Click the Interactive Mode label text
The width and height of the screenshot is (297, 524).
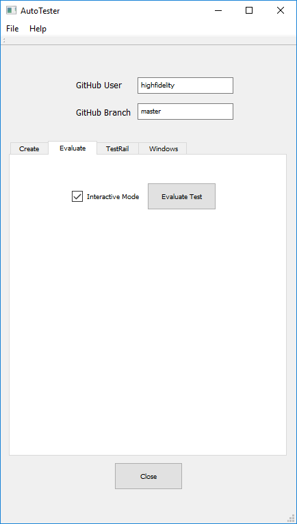[113, 197]
